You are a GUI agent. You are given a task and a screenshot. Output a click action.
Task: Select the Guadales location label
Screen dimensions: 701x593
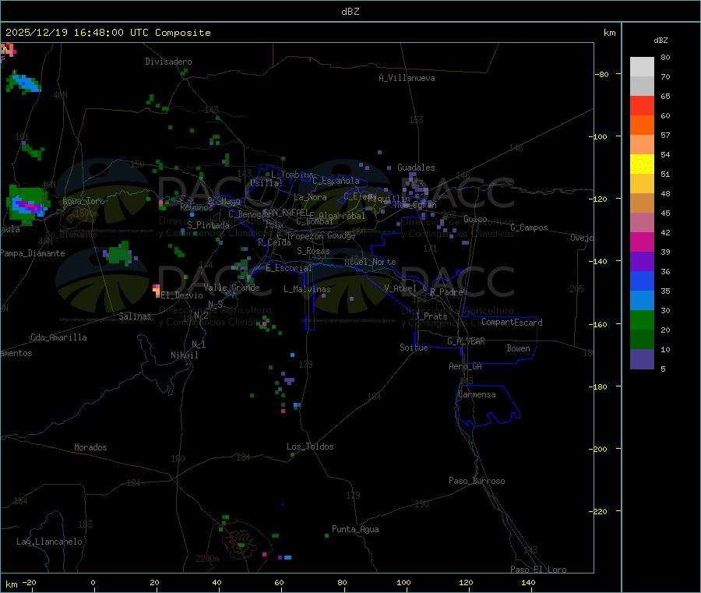(x=416, y=168)
